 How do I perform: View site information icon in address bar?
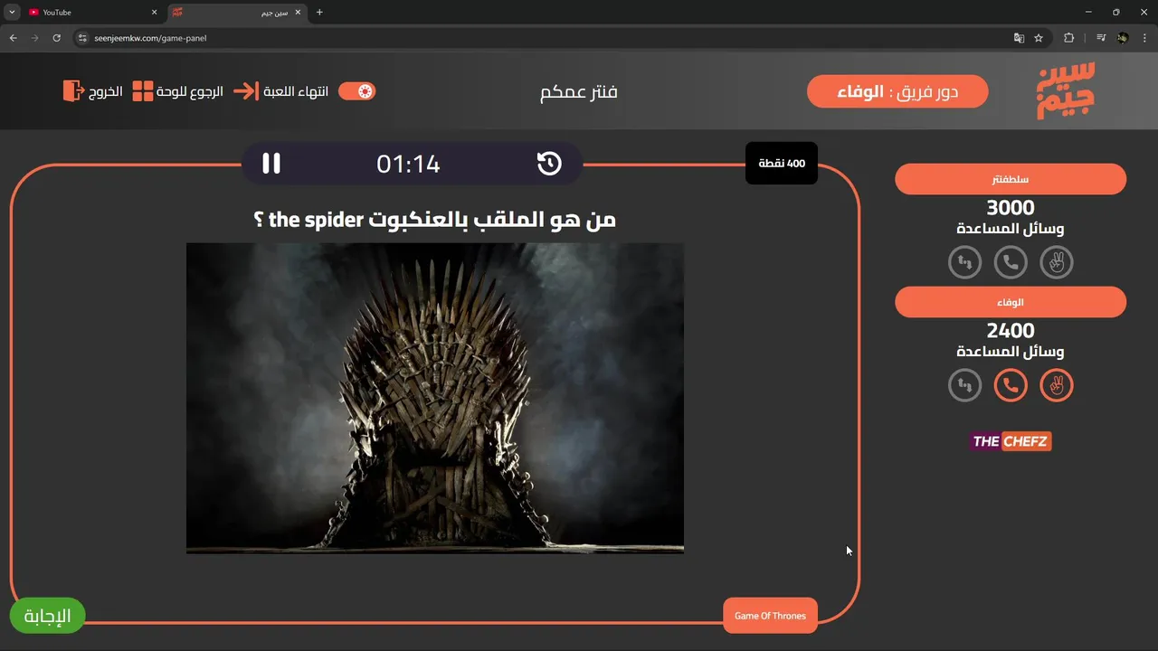[82, 38]
